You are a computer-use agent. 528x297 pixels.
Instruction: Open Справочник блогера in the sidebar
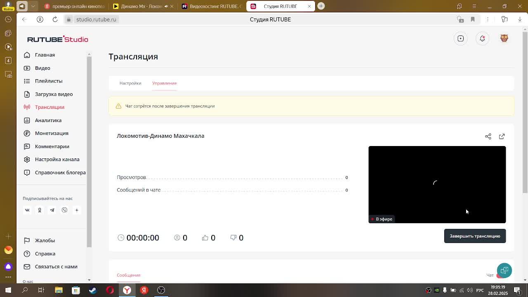tap(60, 172)
